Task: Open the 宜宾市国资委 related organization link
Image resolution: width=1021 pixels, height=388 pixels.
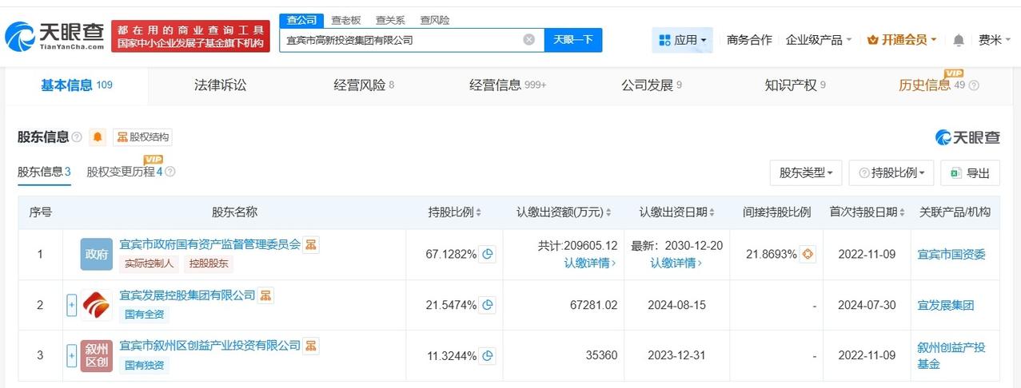Action: [x=951, y=255]
